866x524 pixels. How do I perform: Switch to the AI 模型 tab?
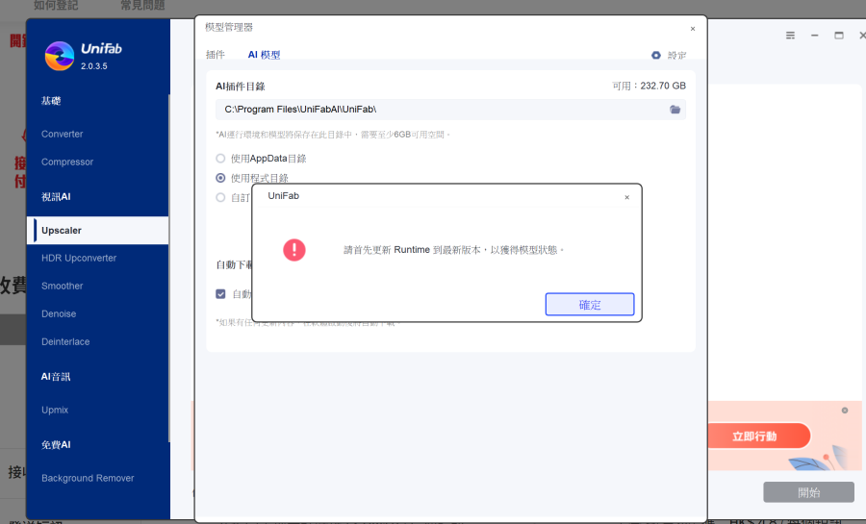click(x=264, y=55)
